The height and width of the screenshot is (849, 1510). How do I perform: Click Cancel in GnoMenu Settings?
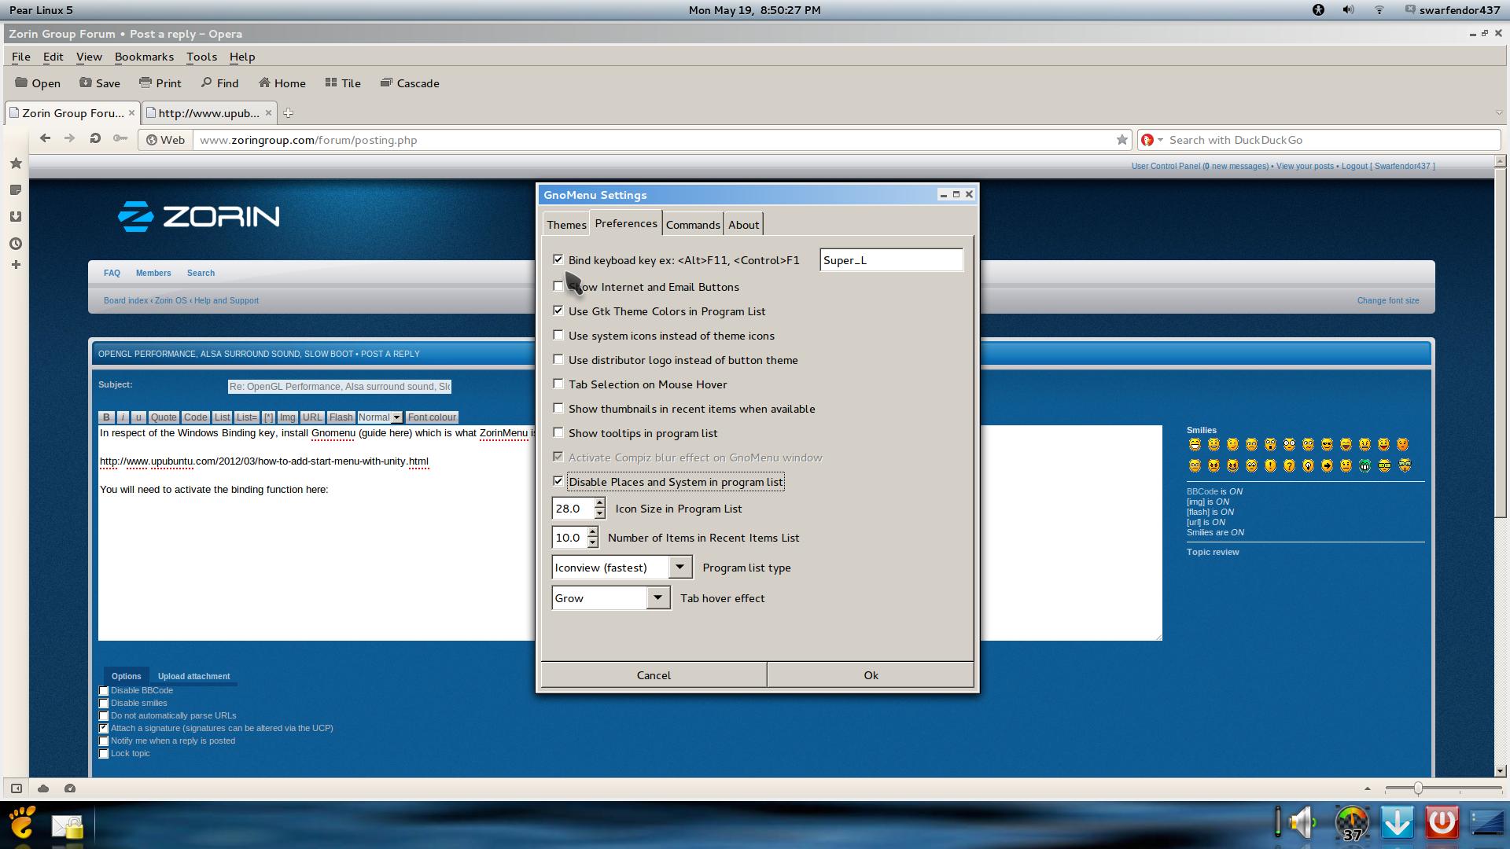[654, 675]
